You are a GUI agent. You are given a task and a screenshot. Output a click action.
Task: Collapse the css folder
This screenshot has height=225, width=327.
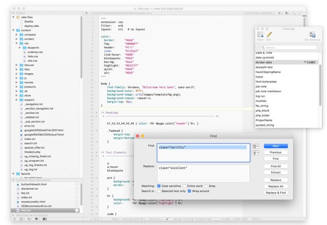[x=16, y=43]
